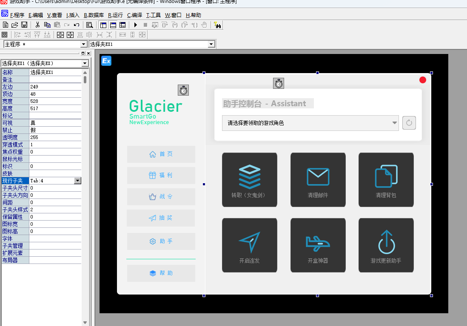Viewport: 467px width, 326px height.
Task: Click the Copy toolbar icon
Action: [x=47, y=25]
